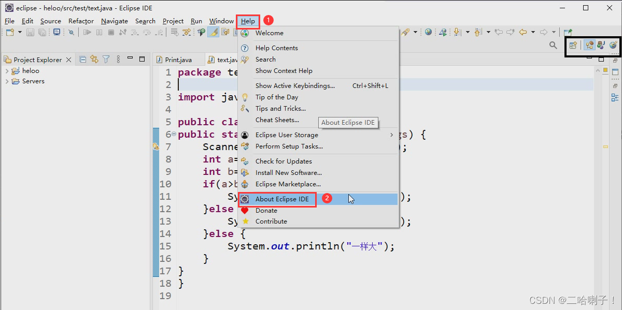The image size is (622, 310).
Task: Click the Open Perspective icon
Action: click(x=573, y=45)
